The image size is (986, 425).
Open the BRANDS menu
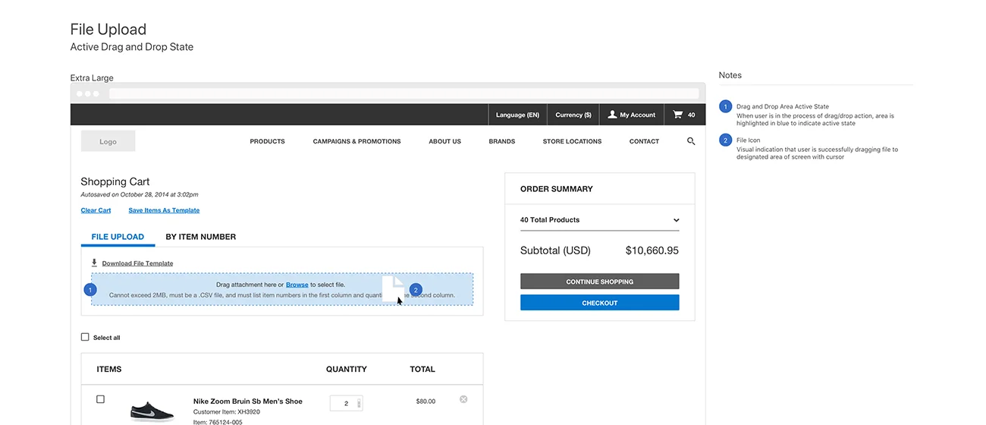point(502,141)
